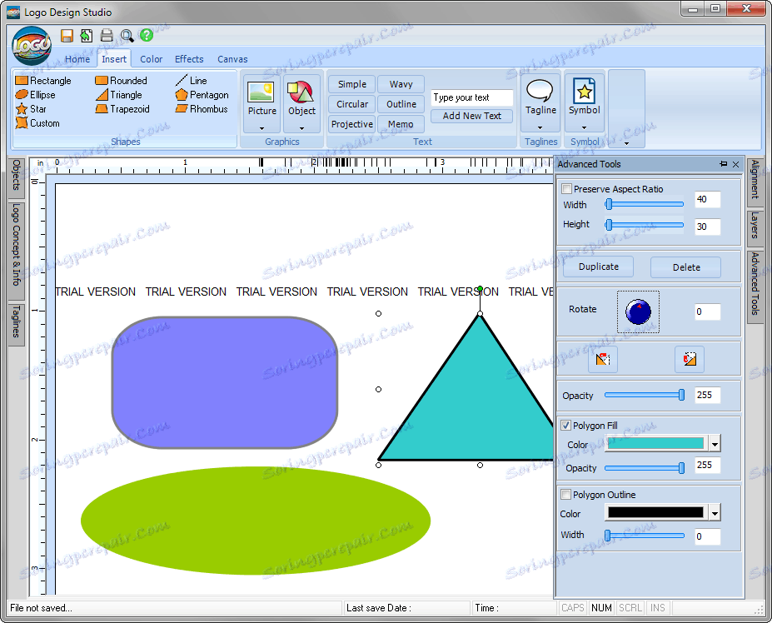Open the Canvas tab

coord(232,59)
